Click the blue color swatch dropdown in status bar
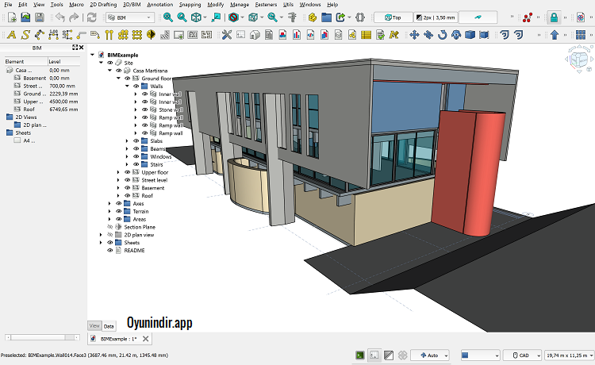This screenshot has height=365, width=595. [x=480, y=355]
